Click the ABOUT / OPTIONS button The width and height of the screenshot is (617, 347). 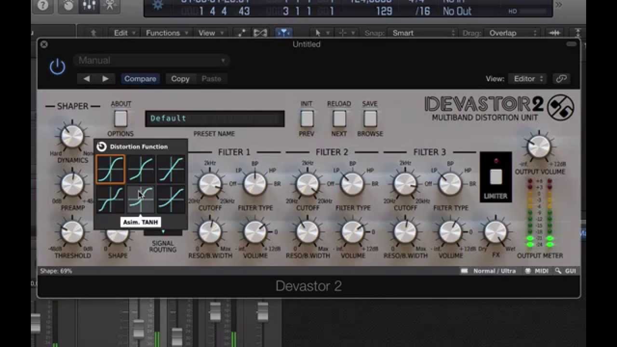[121, 119]
